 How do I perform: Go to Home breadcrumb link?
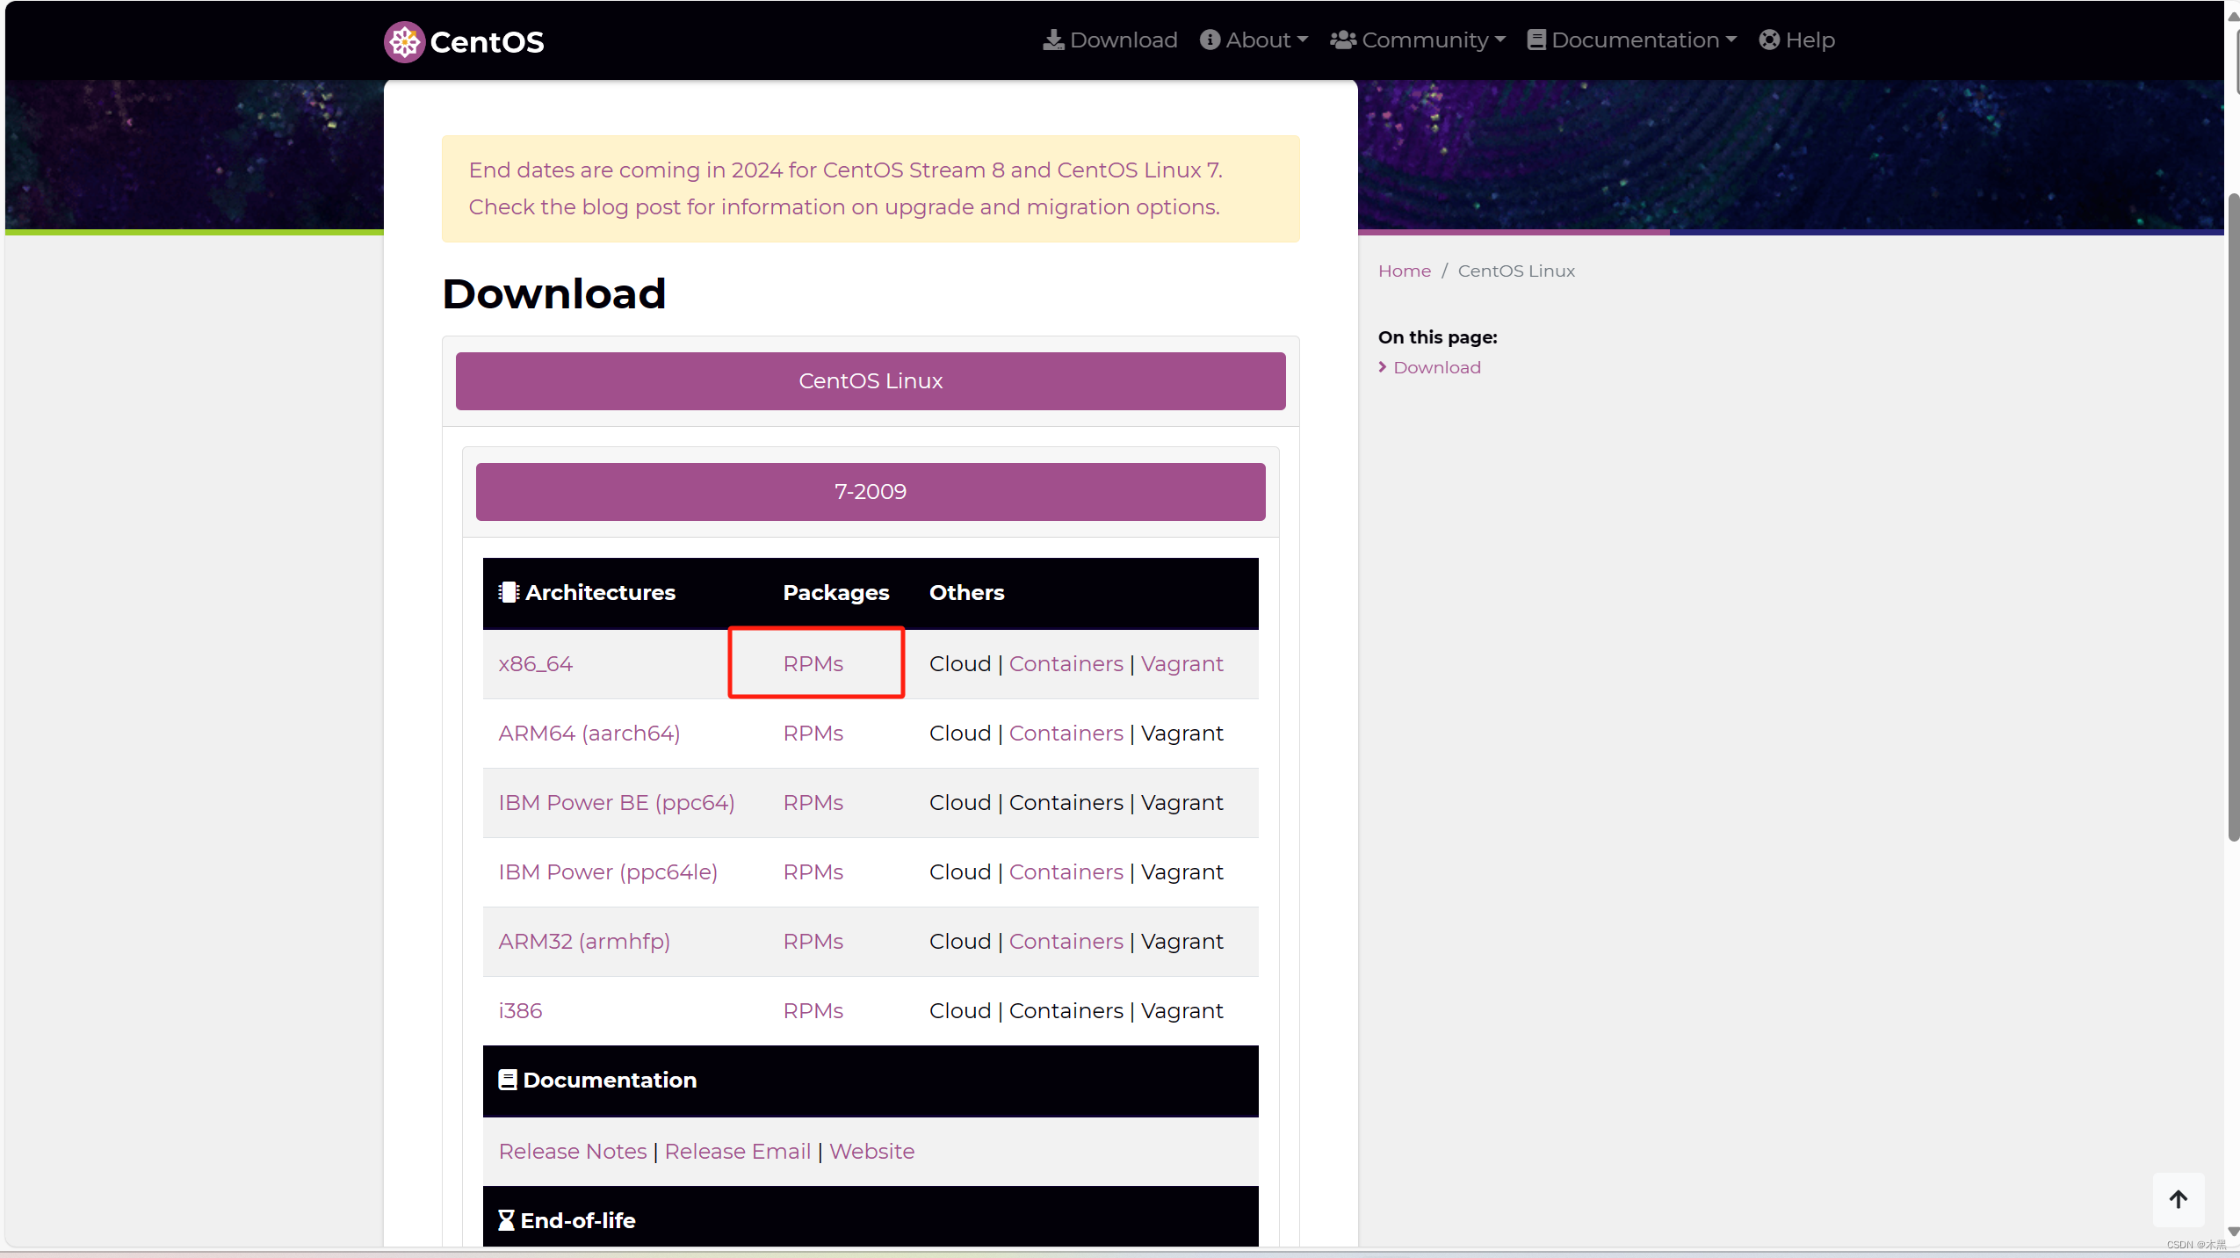[1404, 271]
